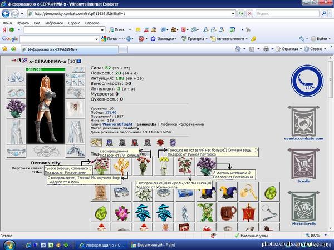
Task: Expand the address bar URL history dropdown
Action: coord(233,13)
